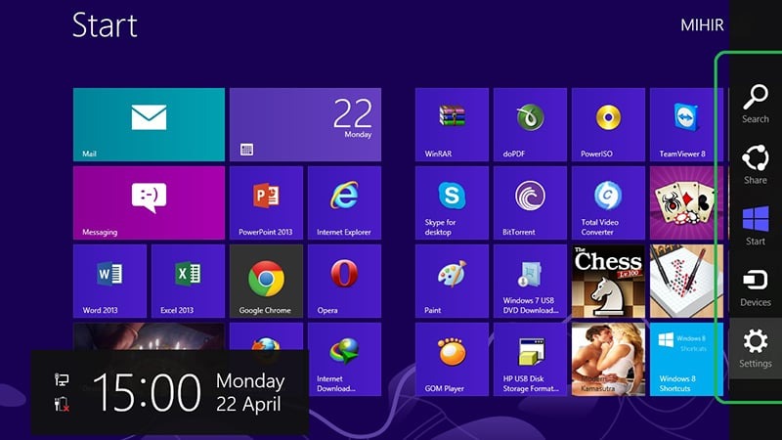
Task: Launch Internet Explorer tile
Action: pos(345,203)
